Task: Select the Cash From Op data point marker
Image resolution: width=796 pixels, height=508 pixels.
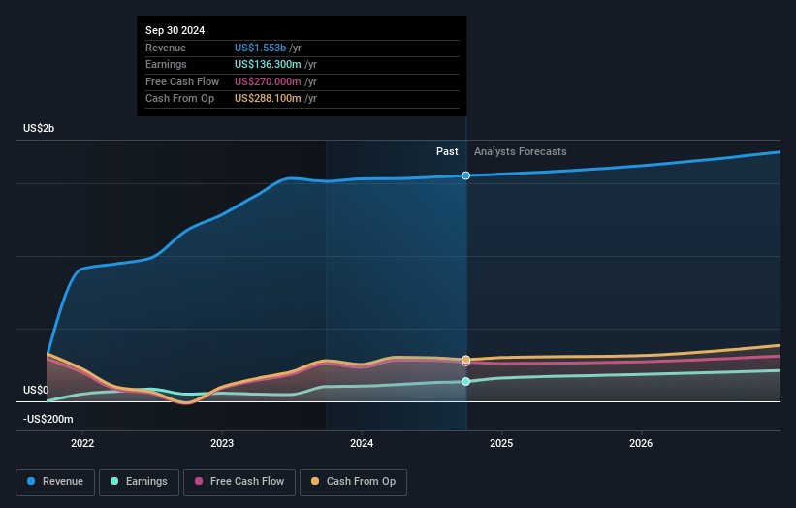Action: [x=465, y=360]
